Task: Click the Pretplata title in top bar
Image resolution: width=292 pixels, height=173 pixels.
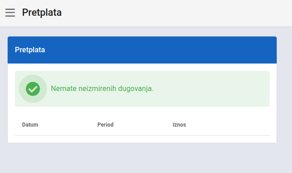Action: coord(42,13)
